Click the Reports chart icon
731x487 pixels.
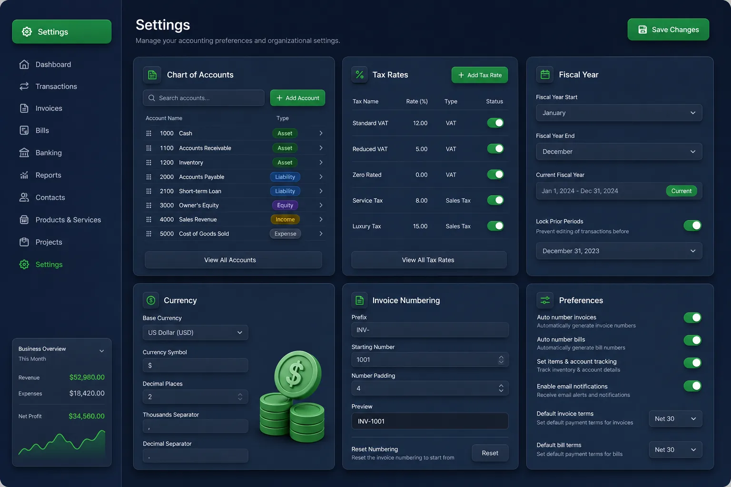tap(24, 175)
